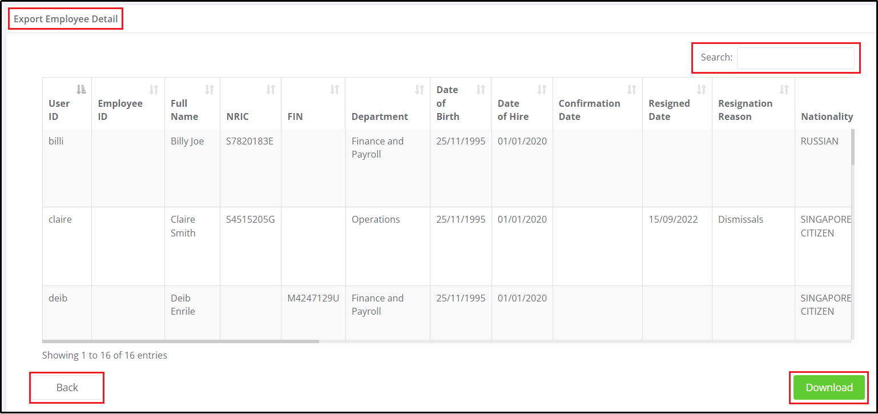The width and height of the screenshot is (878, 414).
Task: Focus the Search input field
Action: (796, 58)
